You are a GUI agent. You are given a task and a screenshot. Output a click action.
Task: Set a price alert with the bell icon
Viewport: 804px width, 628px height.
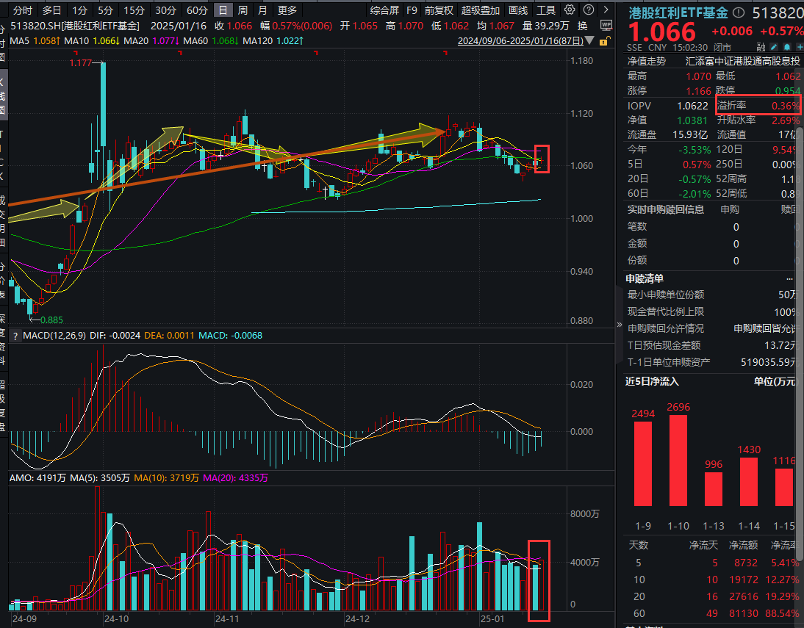coord(786,46)
